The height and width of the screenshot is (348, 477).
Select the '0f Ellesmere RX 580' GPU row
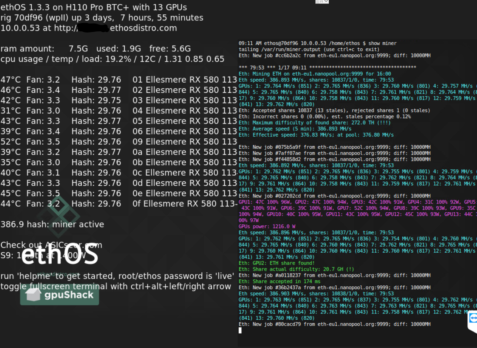119,204
